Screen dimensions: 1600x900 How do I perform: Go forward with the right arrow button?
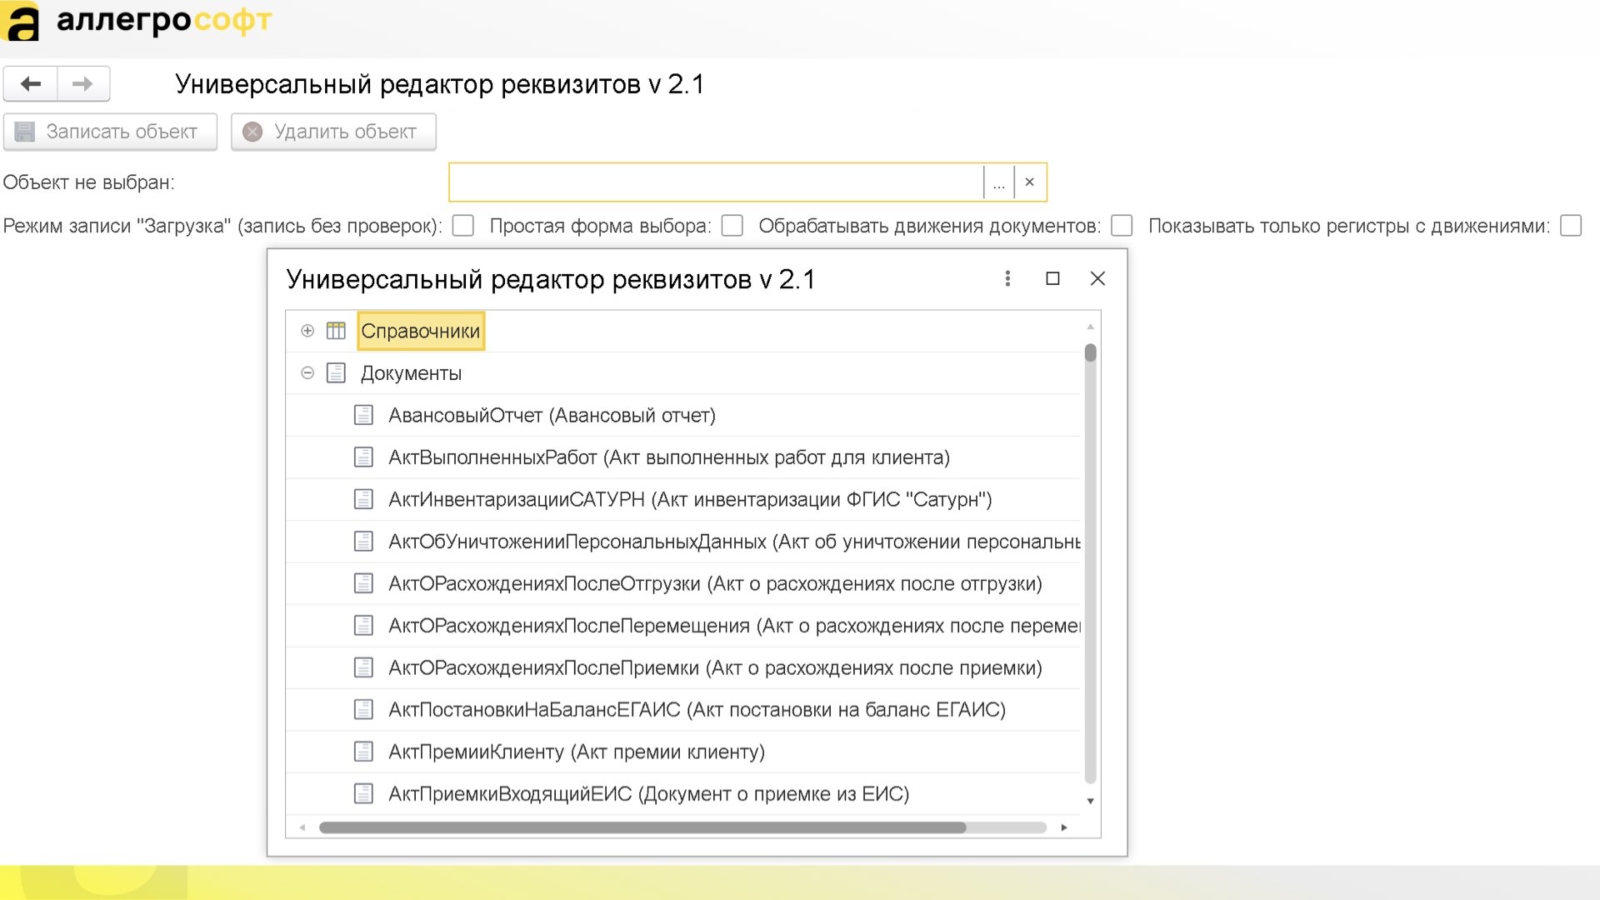(82, 83)
